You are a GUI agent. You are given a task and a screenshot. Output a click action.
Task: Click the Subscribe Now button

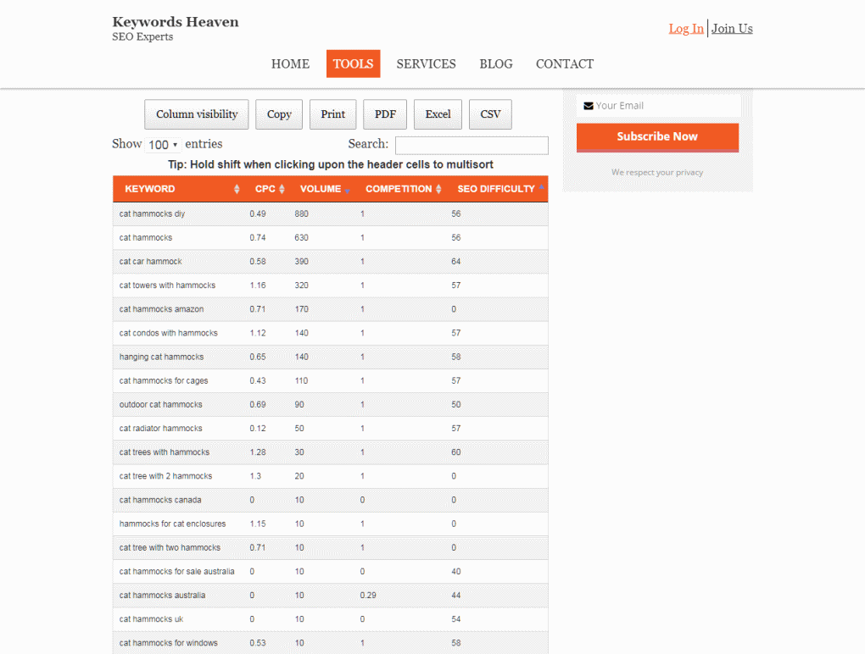[657, 136]
